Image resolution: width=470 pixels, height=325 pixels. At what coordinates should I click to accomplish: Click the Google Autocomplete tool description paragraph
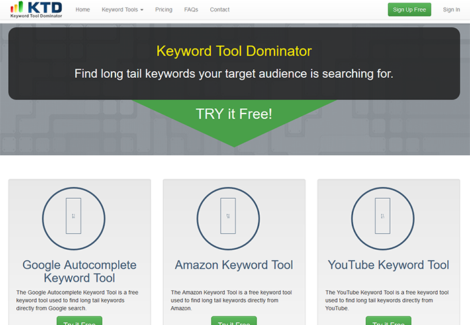click(77, 300)
